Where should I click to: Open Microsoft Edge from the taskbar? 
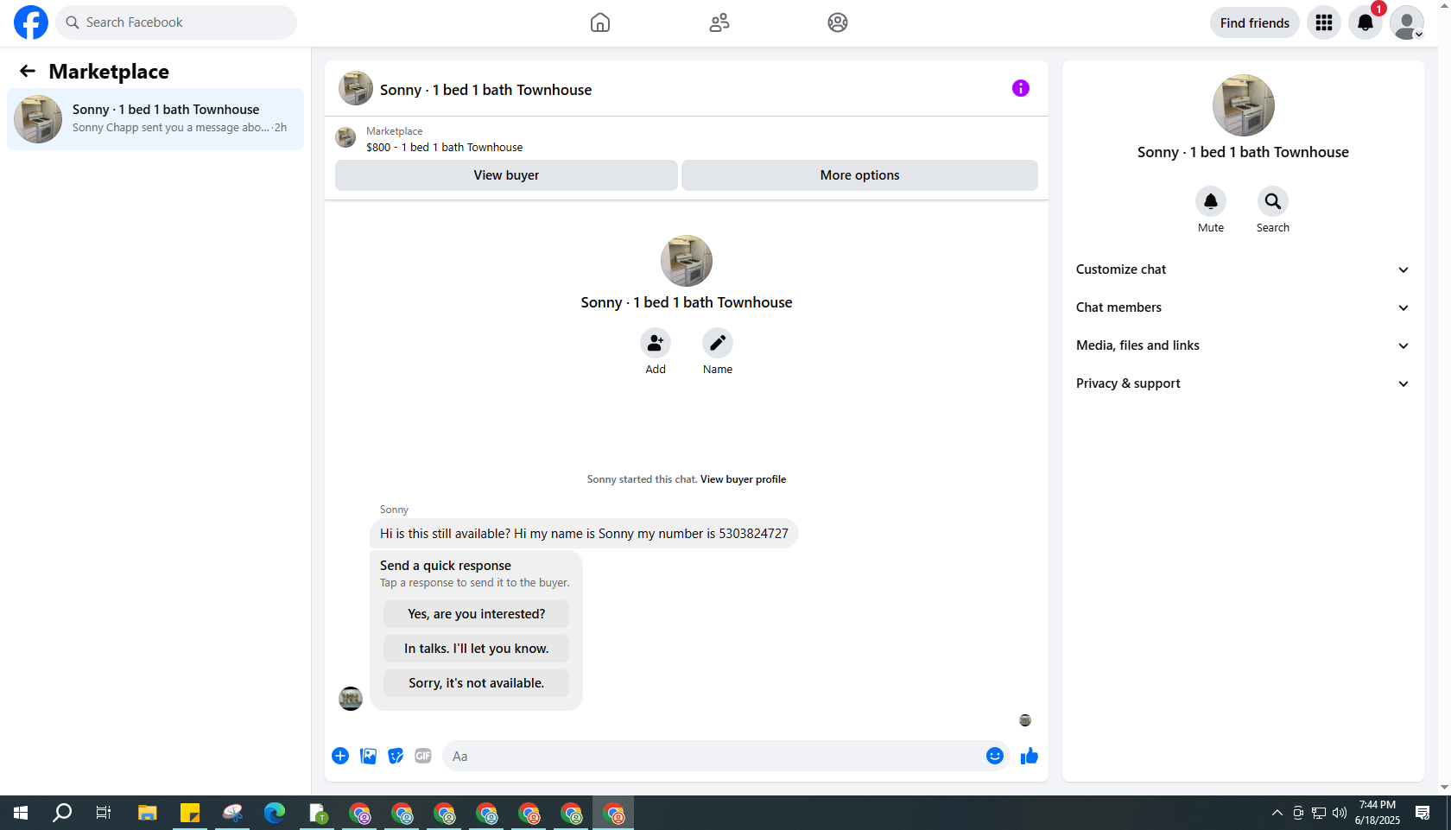point(275,813)
